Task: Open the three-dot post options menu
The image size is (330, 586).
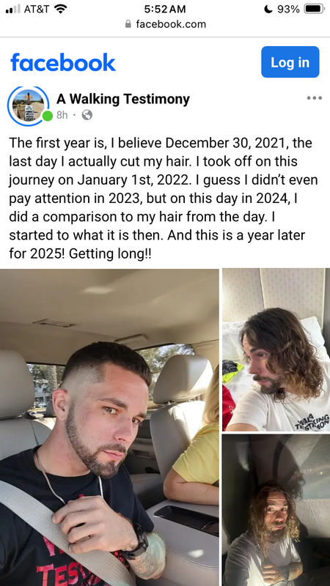Action: point(314,98)
